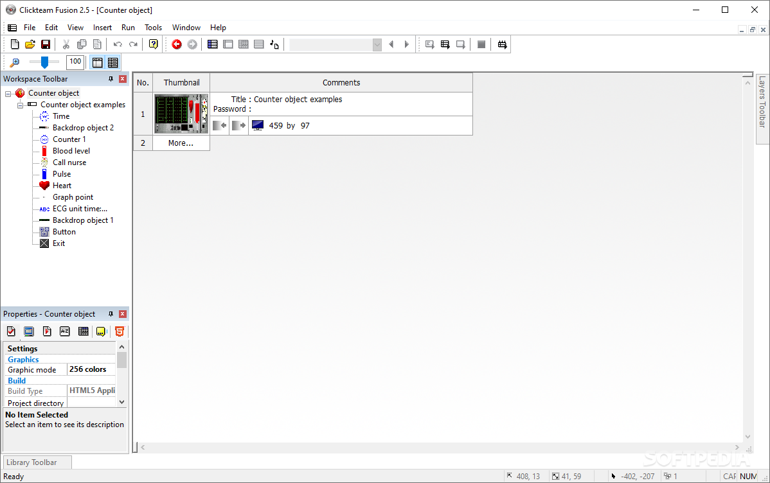Viewport: 770px width, 483px height.
Task: Click the Copy icon in toolbar
Action: 82,44
